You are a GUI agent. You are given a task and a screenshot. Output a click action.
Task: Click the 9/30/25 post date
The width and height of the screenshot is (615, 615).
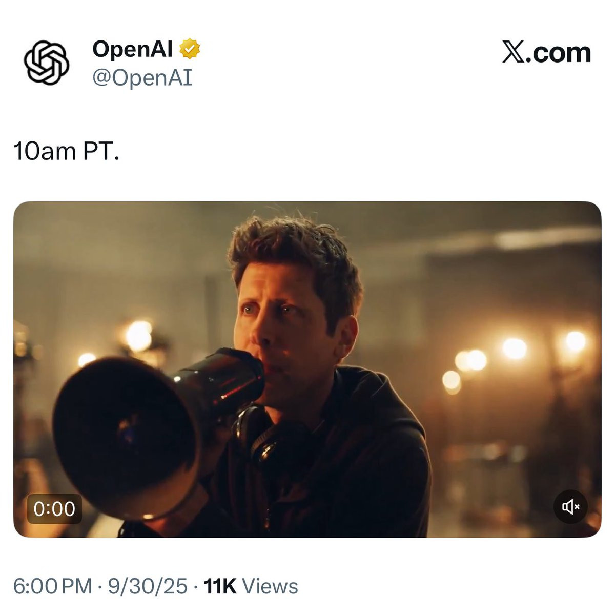click(x=148, y=586)
